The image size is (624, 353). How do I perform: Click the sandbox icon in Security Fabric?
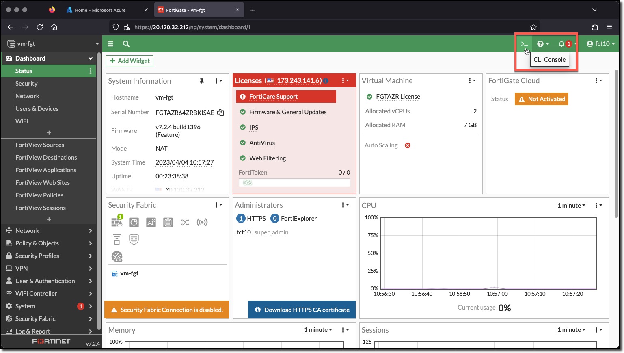[x=151, y=222]
